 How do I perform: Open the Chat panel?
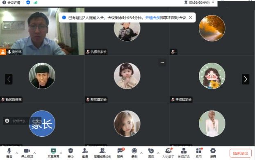120,153
